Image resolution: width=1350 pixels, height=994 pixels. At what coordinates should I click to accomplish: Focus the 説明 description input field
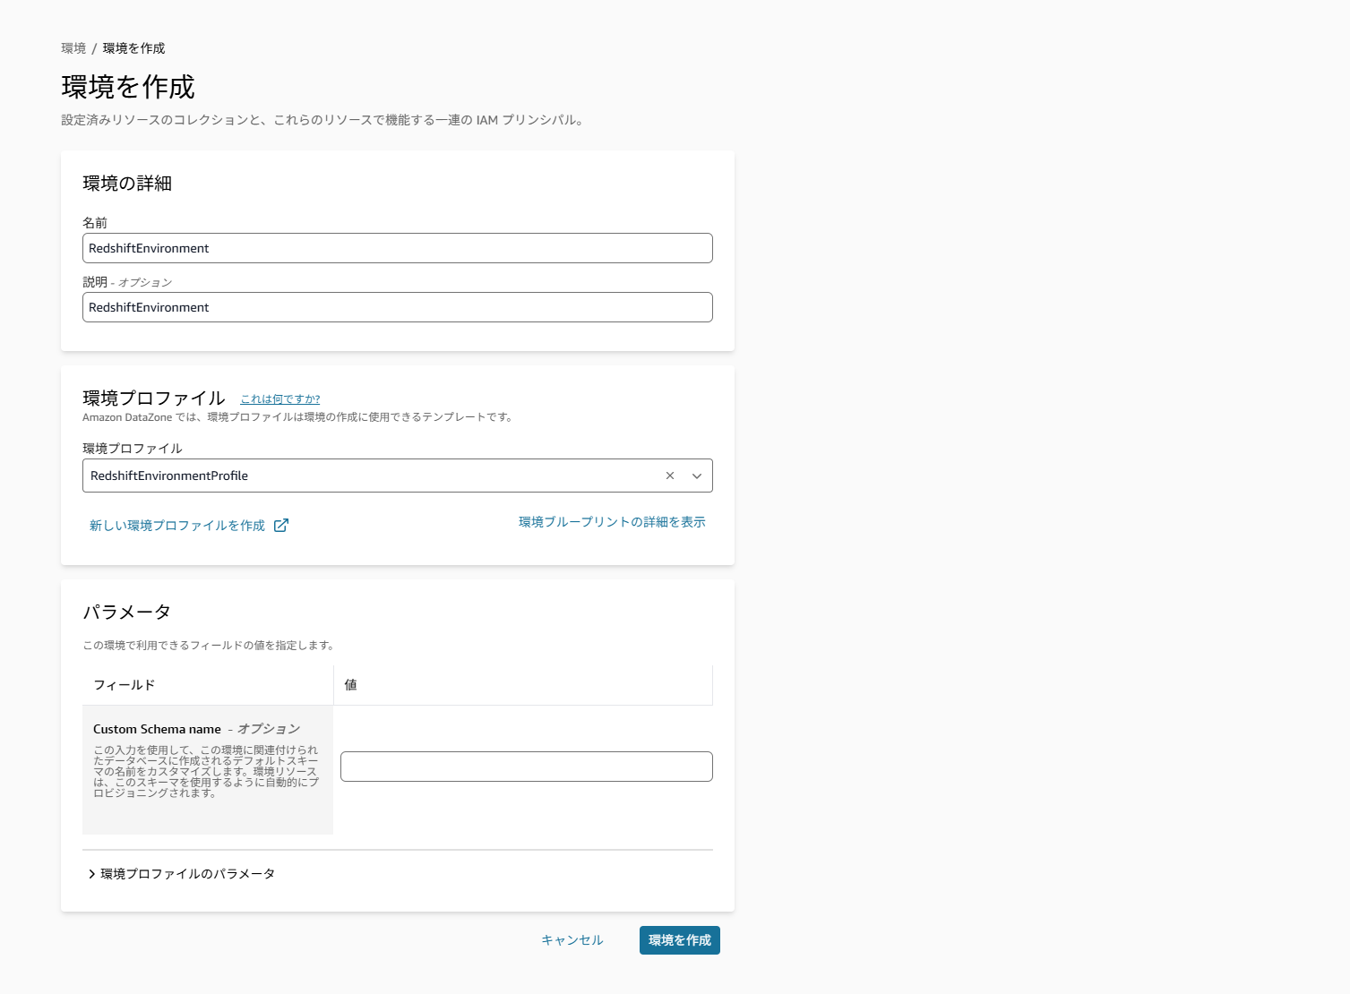tap(398, 307)
